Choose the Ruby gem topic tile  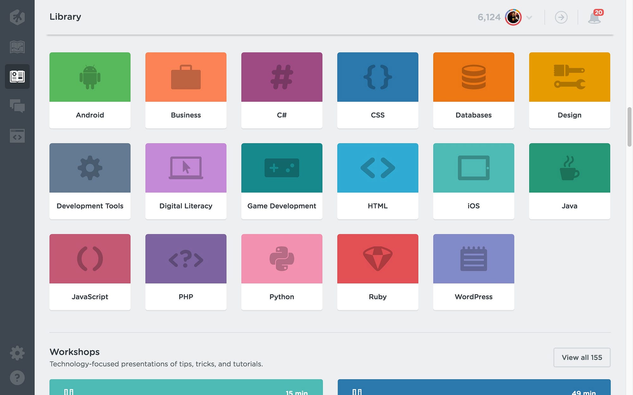(x=378, y=272)
